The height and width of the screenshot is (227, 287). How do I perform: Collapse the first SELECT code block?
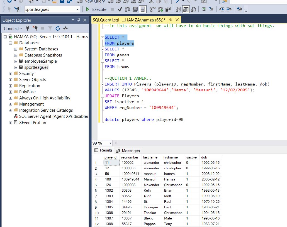pos(102,37)
